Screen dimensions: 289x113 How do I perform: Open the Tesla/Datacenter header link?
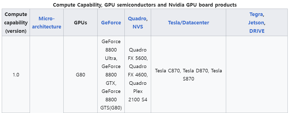(189, 23)
